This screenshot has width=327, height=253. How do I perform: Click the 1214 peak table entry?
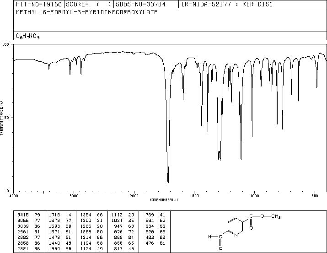(x=86, y=237)
